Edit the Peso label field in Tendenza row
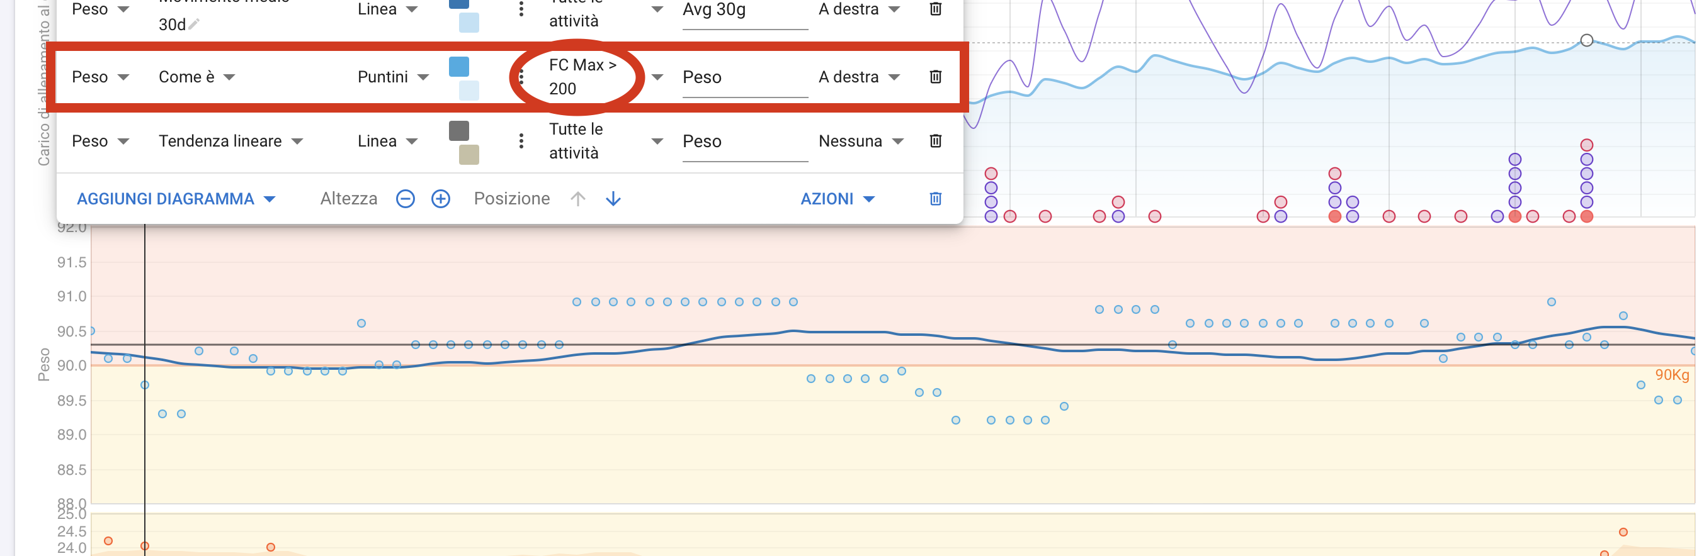1704x556 pixels. [745, 142]
